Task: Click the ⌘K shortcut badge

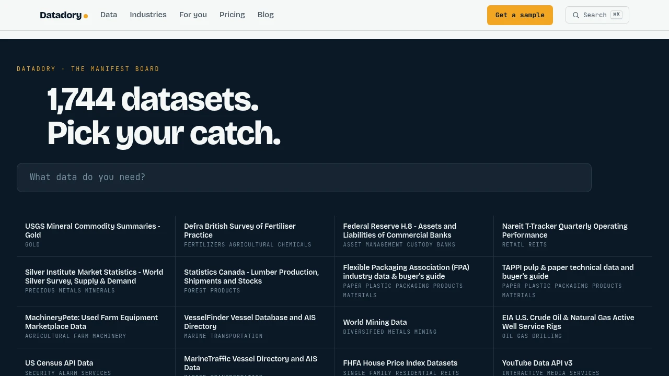Action: (x=616, y=15)
